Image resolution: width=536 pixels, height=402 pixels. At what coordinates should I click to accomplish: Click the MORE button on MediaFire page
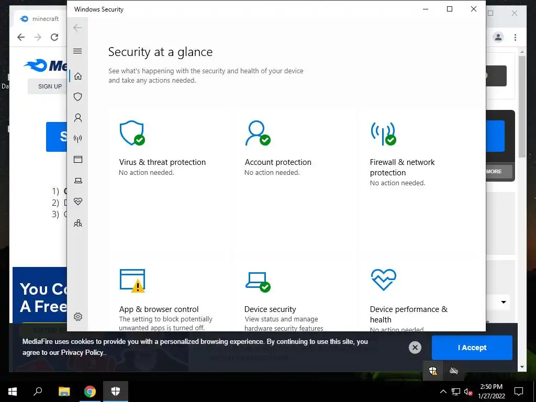(499, 172)
